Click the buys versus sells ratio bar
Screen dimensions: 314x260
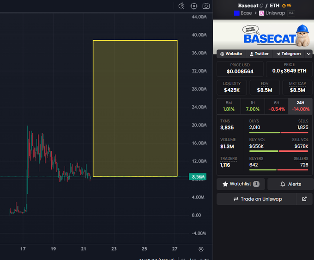[279, 133]
